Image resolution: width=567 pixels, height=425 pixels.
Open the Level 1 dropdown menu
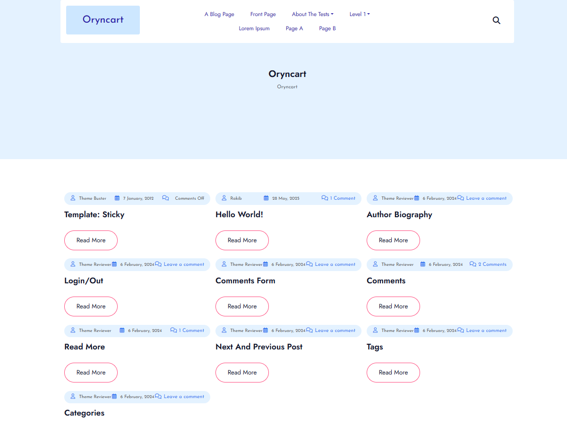pyautogui.click(x=360, y=14)
